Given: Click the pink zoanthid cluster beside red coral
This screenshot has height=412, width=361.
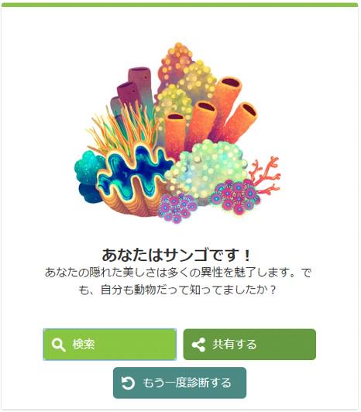Looking at the screenshot, I should click(234, 196).
